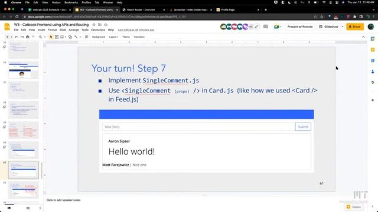Screen dimensions: 378x212
Task: Open zoom level dropdown arrow
Action: pyautogui.click(x=45, y=37)
